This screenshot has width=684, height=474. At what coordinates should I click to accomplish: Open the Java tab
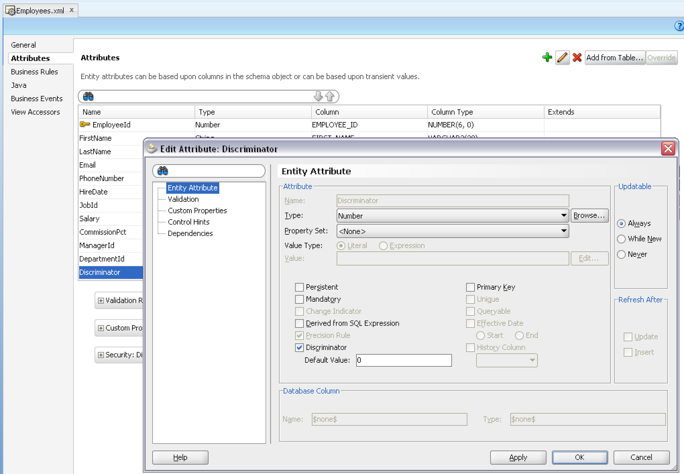19,85
